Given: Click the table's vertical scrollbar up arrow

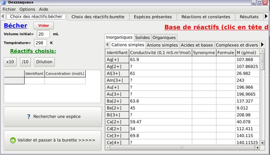Looking at the screenshot, I should 262,51.
